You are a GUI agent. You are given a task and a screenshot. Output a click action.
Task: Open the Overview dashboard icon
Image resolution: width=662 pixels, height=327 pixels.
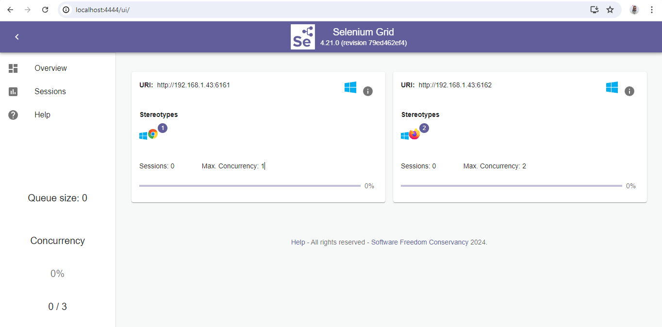13,68
